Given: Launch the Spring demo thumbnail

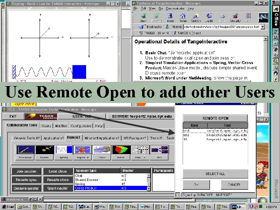Looking at the screenshot, I should (64, 150).
